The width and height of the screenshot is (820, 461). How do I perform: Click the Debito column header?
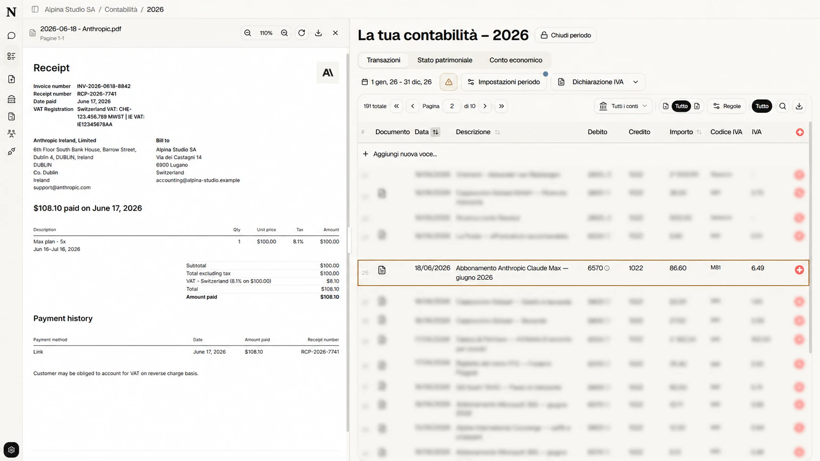tap(597, 132)
